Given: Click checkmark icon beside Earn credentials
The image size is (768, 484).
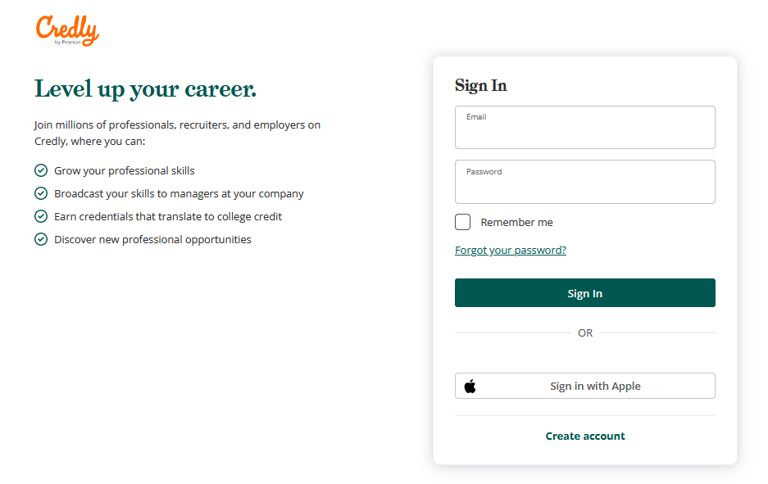Looking at the screenshot, I should coord(41,216).
